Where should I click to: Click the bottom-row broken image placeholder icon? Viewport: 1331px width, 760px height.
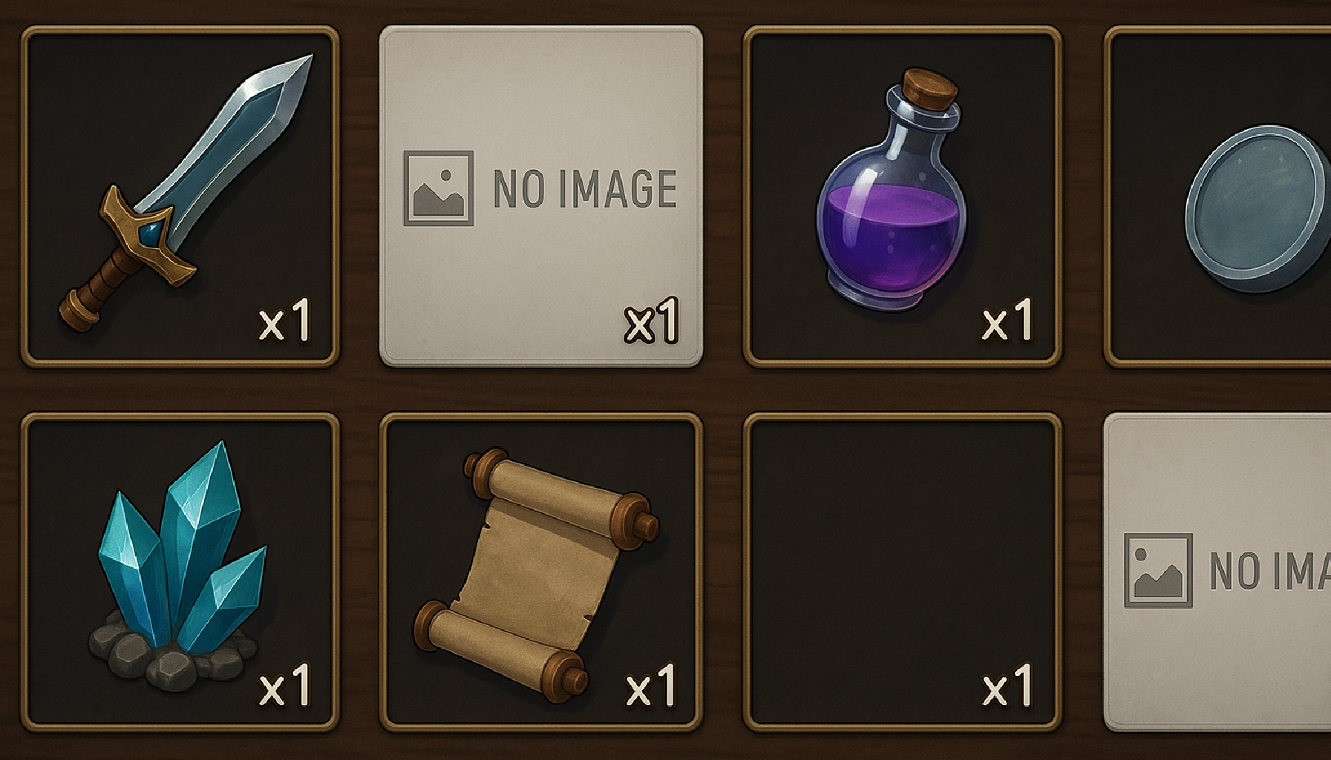(1158, 570)
